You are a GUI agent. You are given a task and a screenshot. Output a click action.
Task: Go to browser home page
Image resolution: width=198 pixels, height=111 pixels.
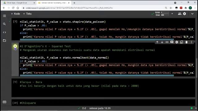(x=18, y=8)
